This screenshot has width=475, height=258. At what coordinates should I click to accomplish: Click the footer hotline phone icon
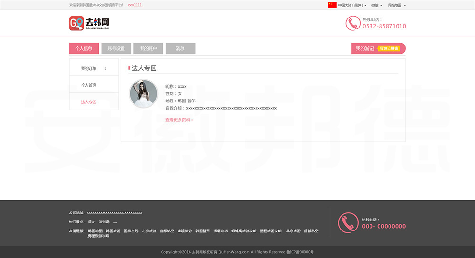coord(348,222)
